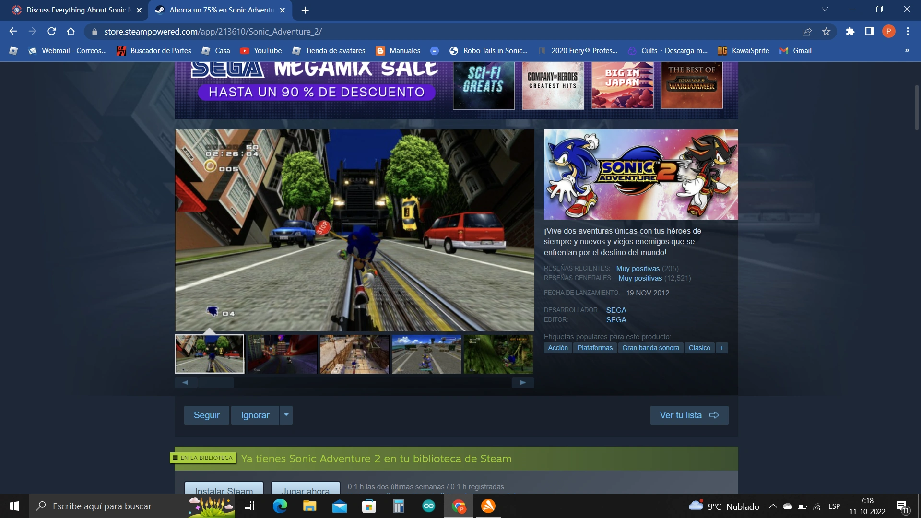Reload the Steam store page

click(x=52, y=32)
